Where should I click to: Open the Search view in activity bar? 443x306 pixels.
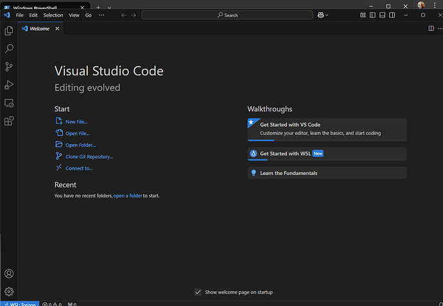pyautogui.click(x=9, y=48)
